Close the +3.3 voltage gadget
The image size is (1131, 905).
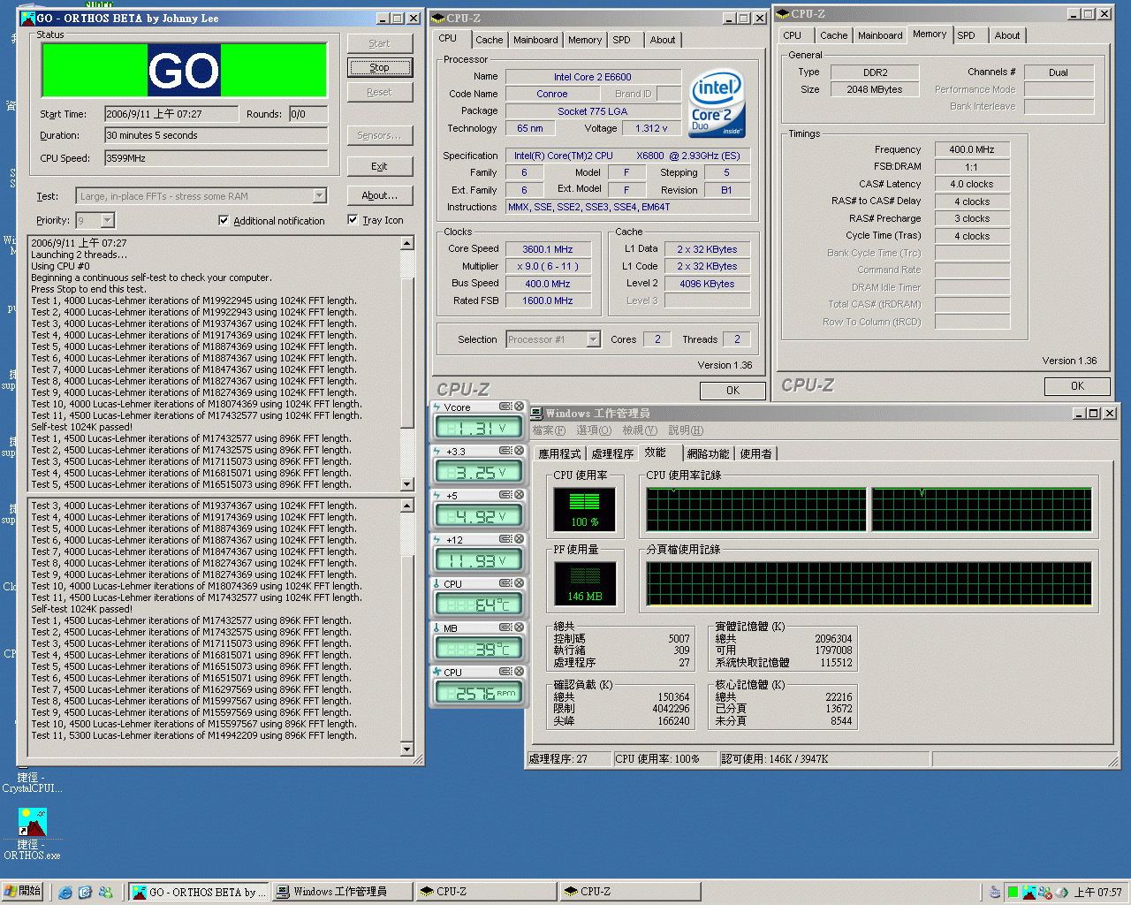coord(520,451)
